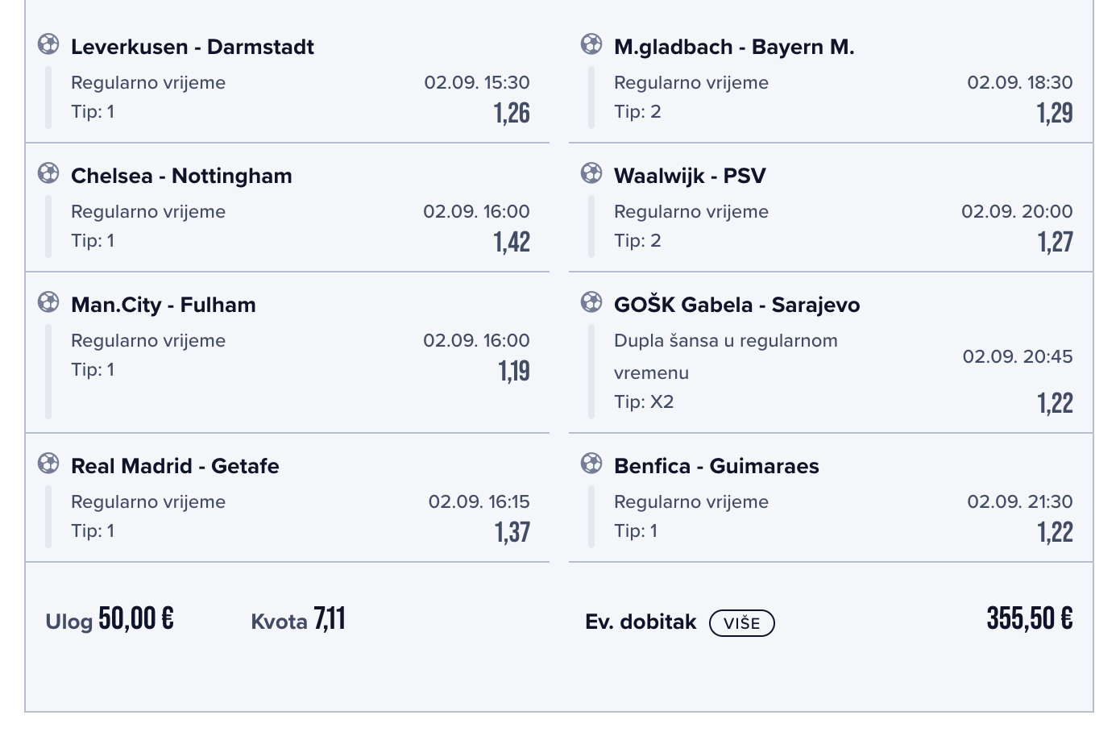
Task: Click soccer ball icon beside Leverkusen - Darmstadt
Action: [x=48, y=44]
